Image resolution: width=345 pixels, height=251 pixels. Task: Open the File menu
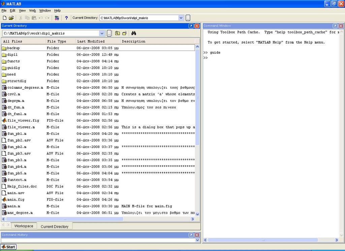(x=4, y=10)
